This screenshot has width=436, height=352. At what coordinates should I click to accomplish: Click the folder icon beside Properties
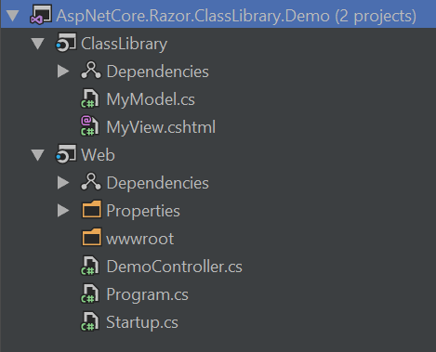click(91, 210)
